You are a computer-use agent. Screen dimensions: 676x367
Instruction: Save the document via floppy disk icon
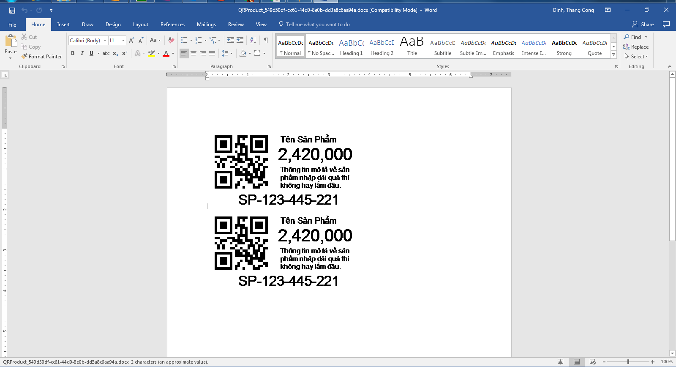click(12, 10)
